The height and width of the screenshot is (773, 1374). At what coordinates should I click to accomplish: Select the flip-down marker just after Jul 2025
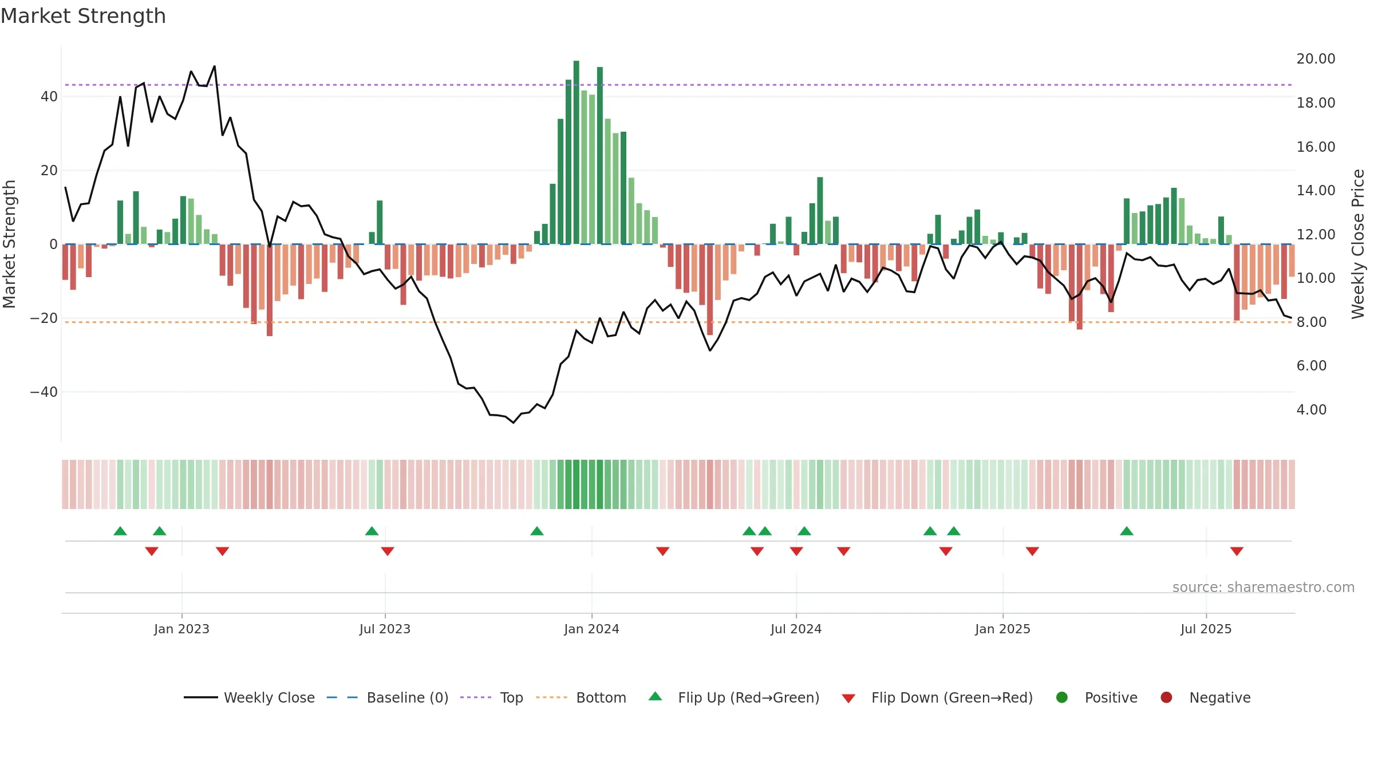pos(1237,551)
